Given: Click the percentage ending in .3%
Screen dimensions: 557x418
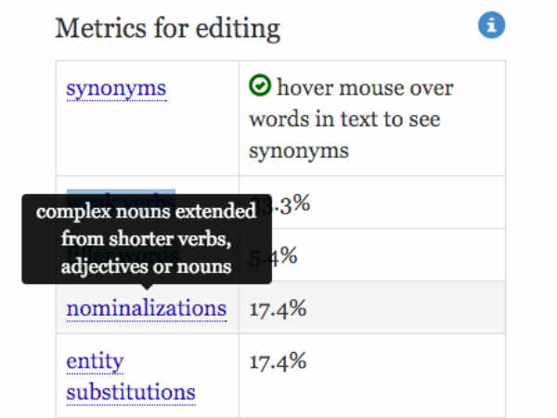Looking at the screenshot, I should coord(291,203).
